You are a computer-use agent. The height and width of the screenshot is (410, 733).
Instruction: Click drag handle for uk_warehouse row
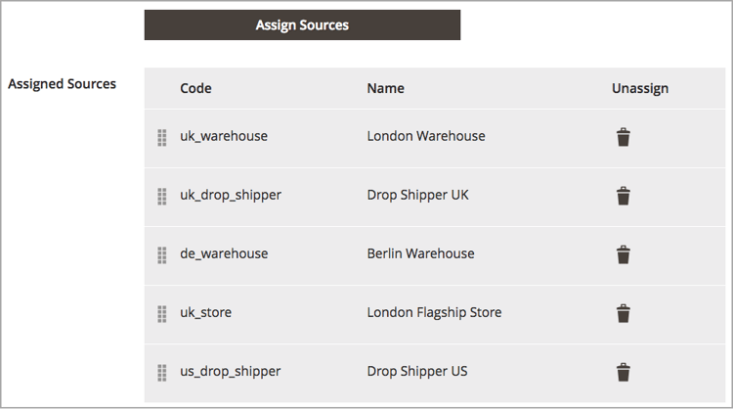(162, 137)
